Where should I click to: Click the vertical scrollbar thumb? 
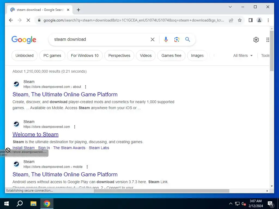(272, 51)
